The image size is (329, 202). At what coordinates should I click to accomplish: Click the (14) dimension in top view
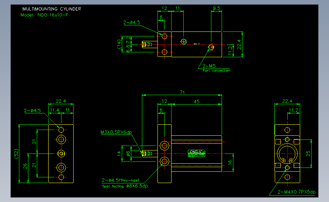tap(119, 44)
